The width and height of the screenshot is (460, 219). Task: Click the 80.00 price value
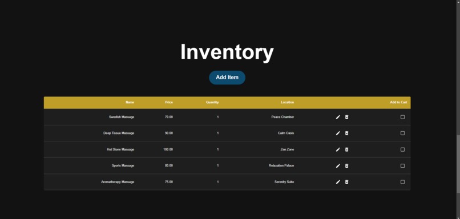point(169,165)
